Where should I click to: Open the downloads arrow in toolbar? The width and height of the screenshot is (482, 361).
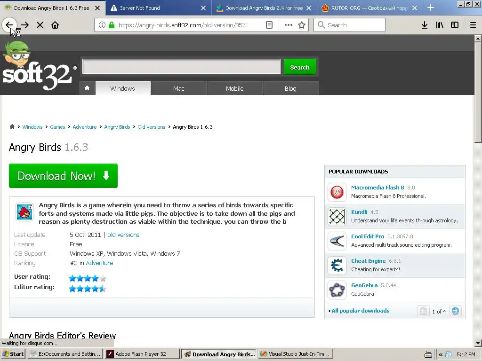click(x=425, y=25)
